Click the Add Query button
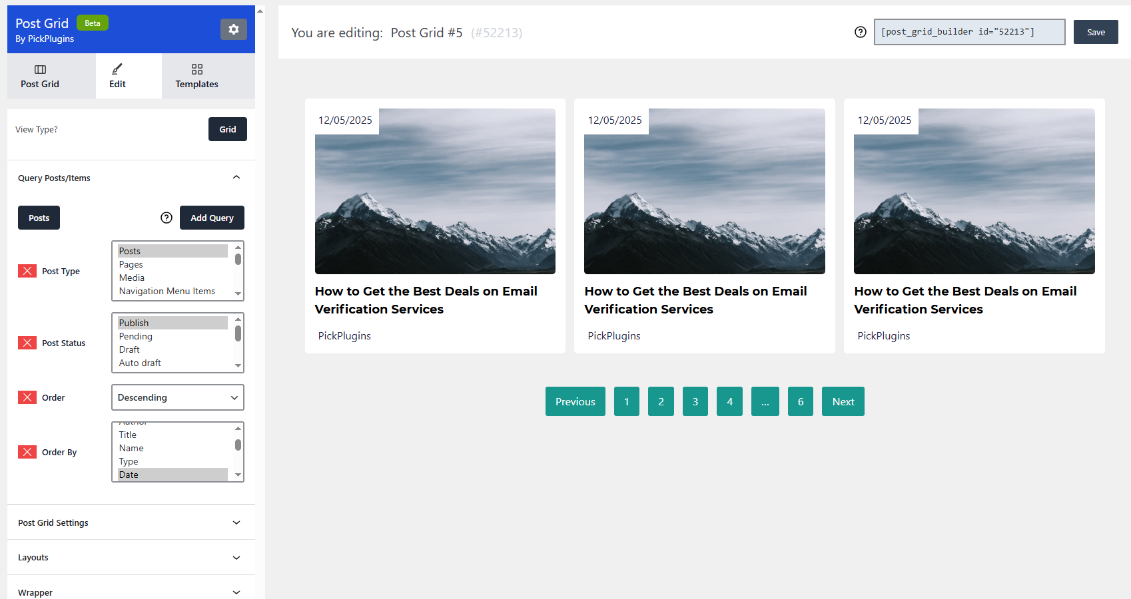Image resolution: width=1131 pixels, height=599 pixels. (x=212, y=218)
